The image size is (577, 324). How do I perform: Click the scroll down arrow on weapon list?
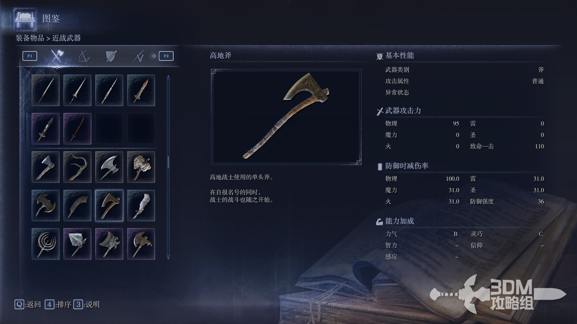click(168, 257)
